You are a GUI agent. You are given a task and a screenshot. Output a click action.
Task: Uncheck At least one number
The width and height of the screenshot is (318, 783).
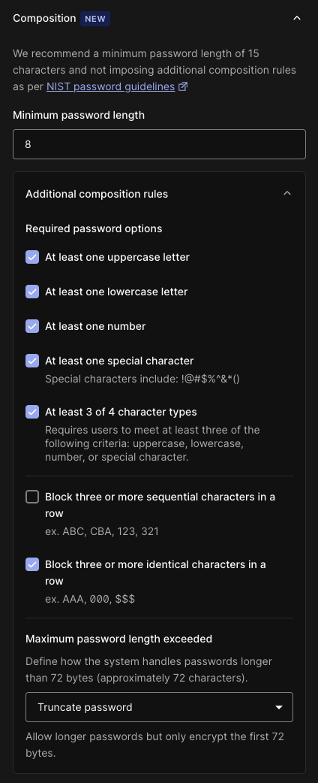coord(32,326)
